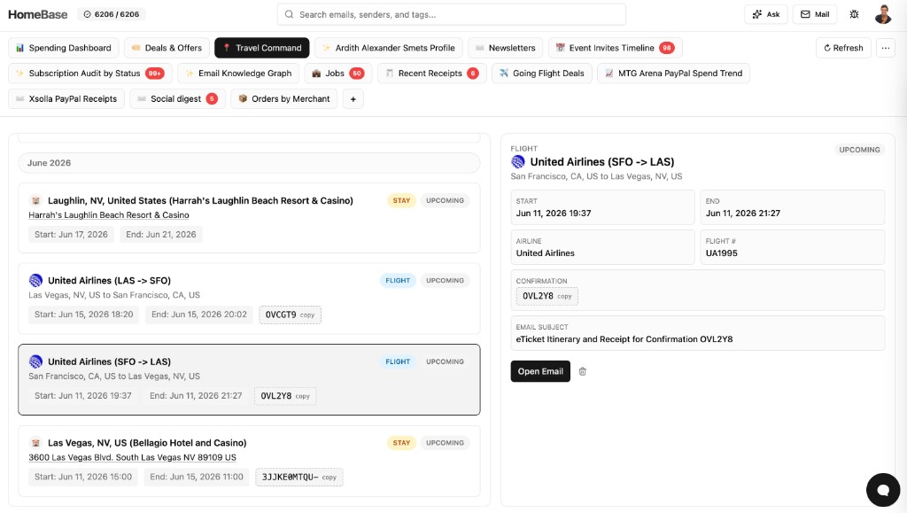907x513 pixels.
Task: Click the airline logo on SFO -> LAS card
Action: pyautogui.click(x=35, y=361)
